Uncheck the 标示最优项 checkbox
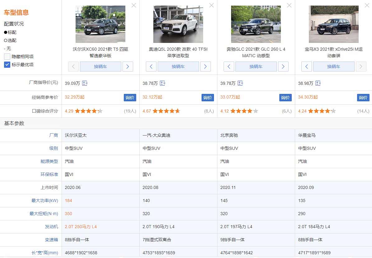Viewport: 372px width, 258px height. pos(7,65)
